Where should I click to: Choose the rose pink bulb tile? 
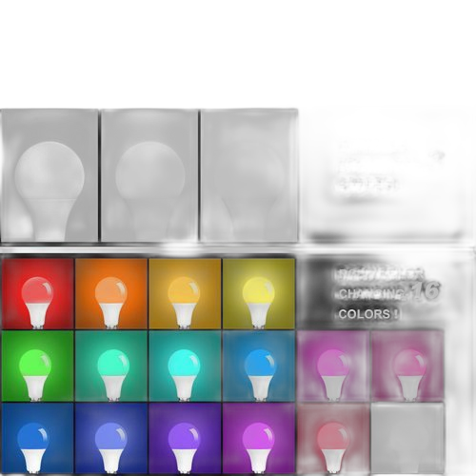click(407, 366)
